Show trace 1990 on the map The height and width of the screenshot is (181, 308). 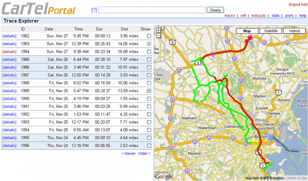pos(149,99)
